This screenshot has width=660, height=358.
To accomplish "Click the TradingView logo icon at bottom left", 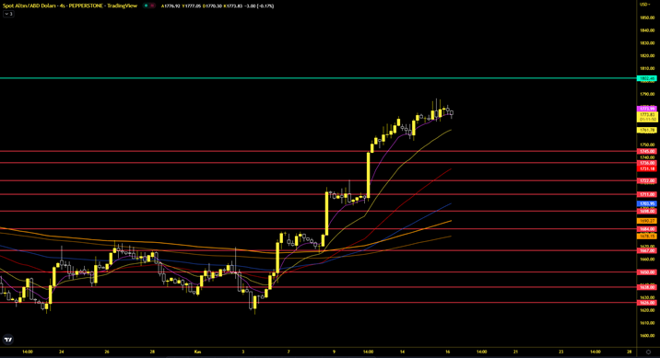I will pos(8,339).
